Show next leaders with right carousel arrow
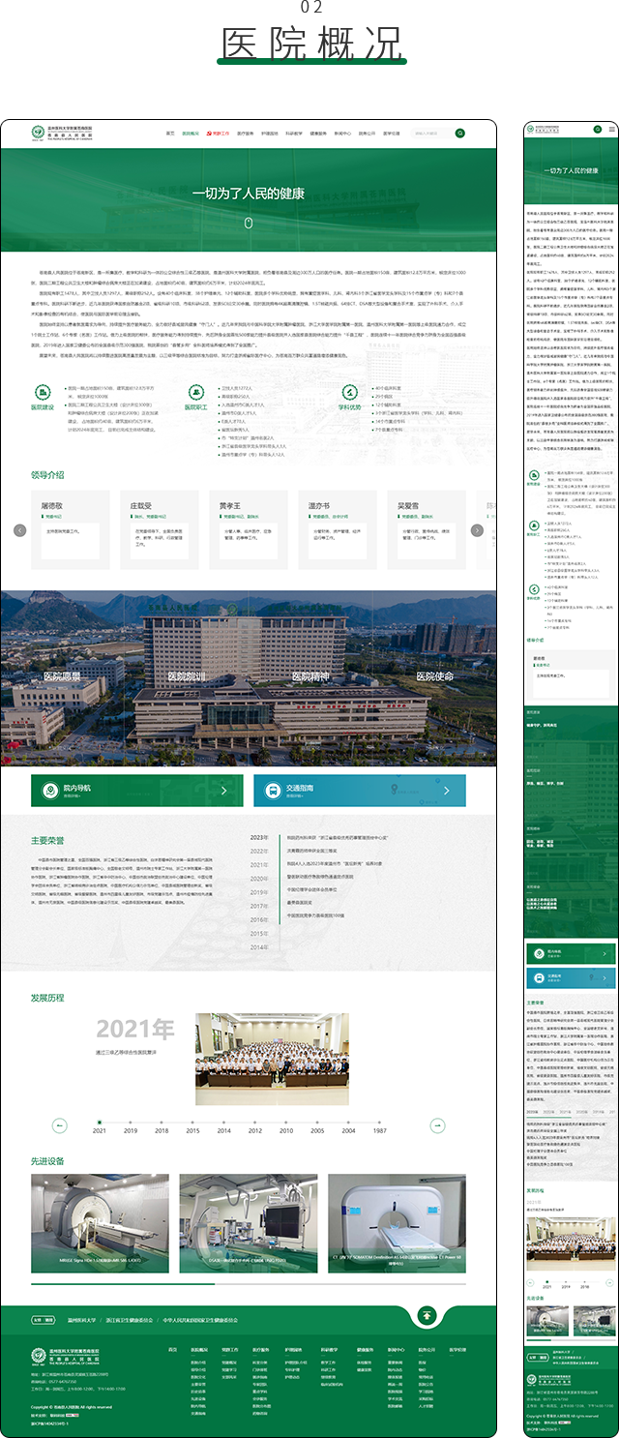Screen dimensions: 619x1438 click(x=477, y=530)
